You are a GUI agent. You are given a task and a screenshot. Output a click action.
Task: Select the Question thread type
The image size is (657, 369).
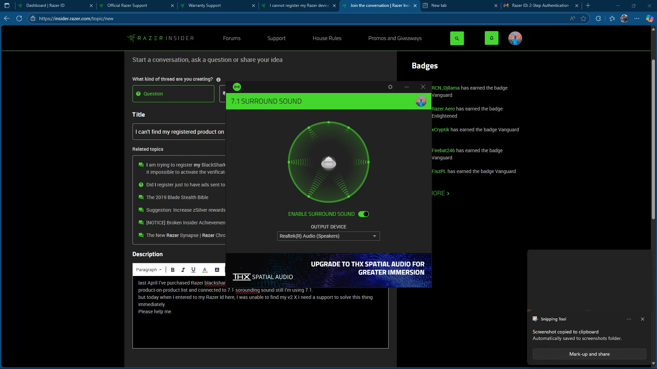tap(173, 94)
